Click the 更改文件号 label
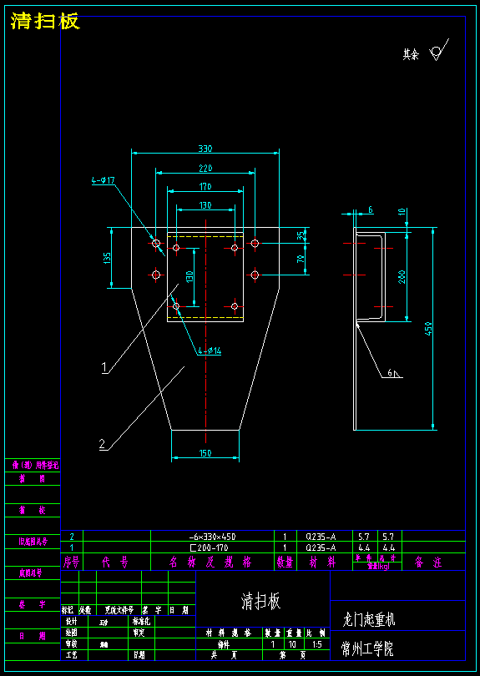 pos(119,610)
